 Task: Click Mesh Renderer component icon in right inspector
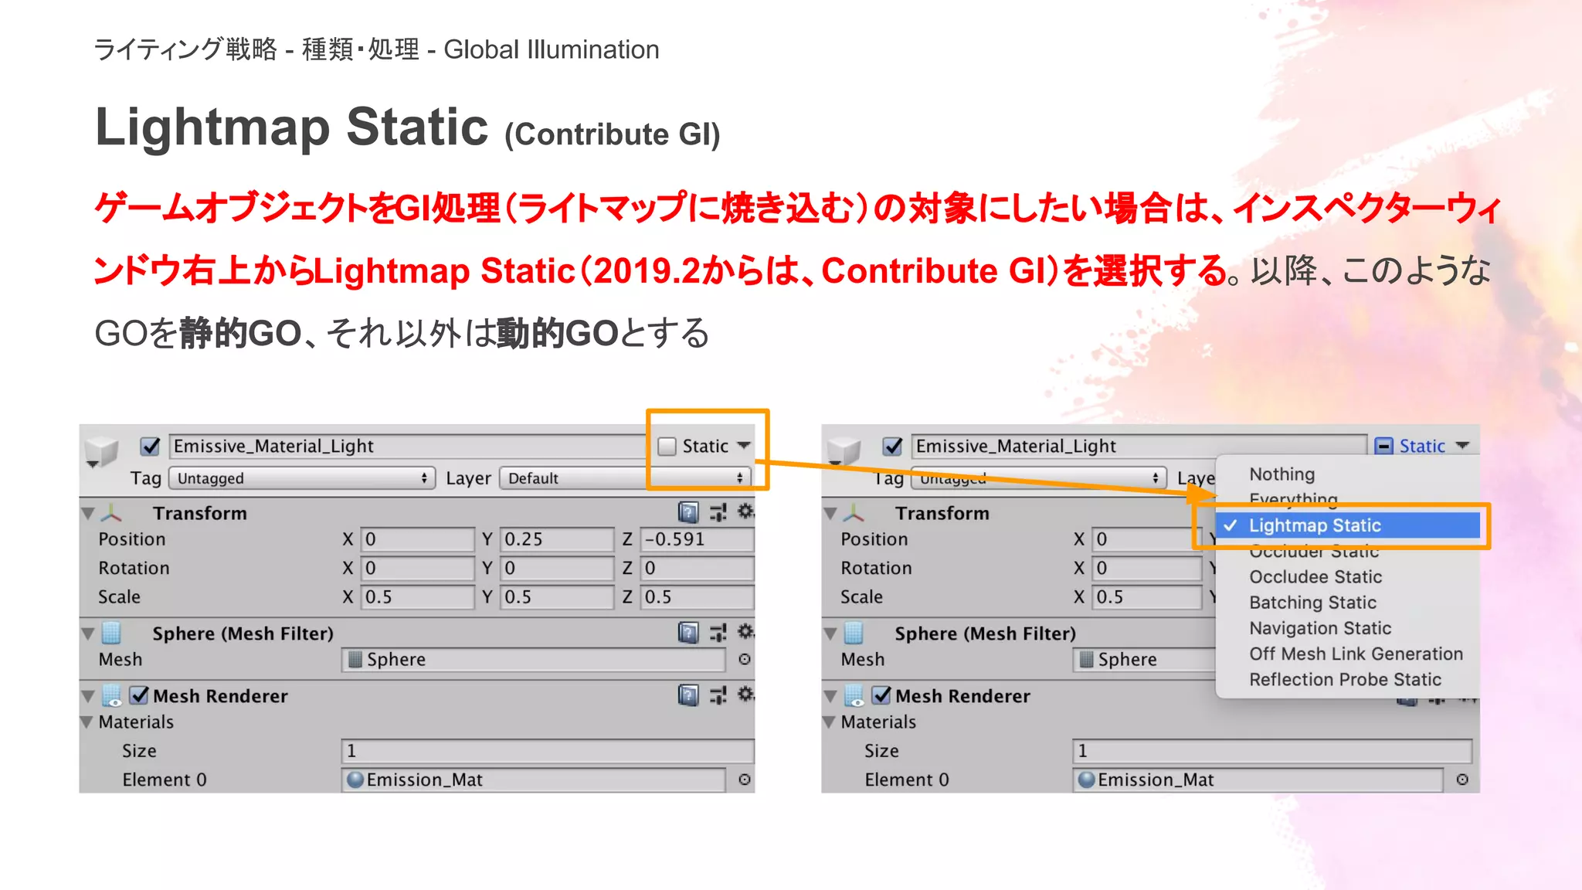[x=854, y=695]
